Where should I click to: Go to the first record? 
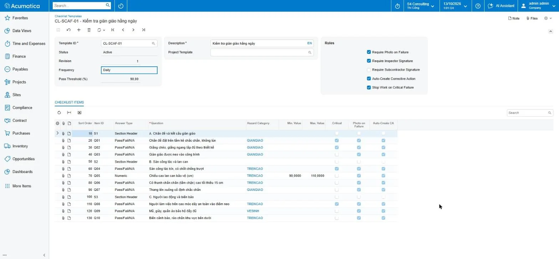113,30
